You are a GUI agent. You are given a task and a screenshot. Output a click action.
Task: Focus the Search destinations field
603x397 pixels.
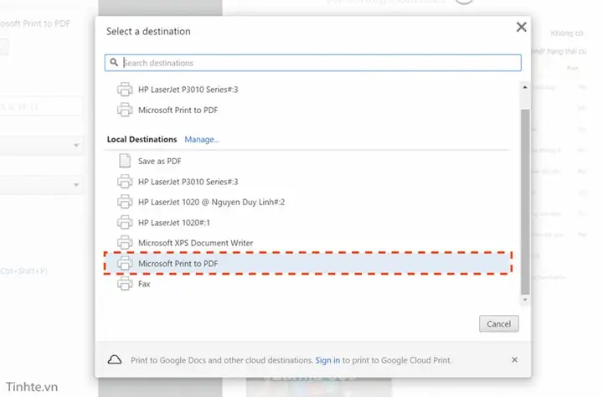pos(313,63)
